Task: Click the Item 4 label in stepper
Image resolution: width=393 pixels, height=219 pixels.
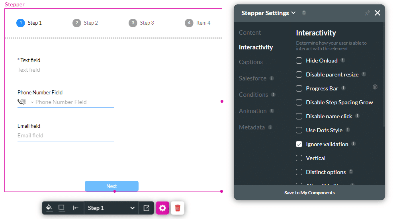Action: tap(203, 23)
